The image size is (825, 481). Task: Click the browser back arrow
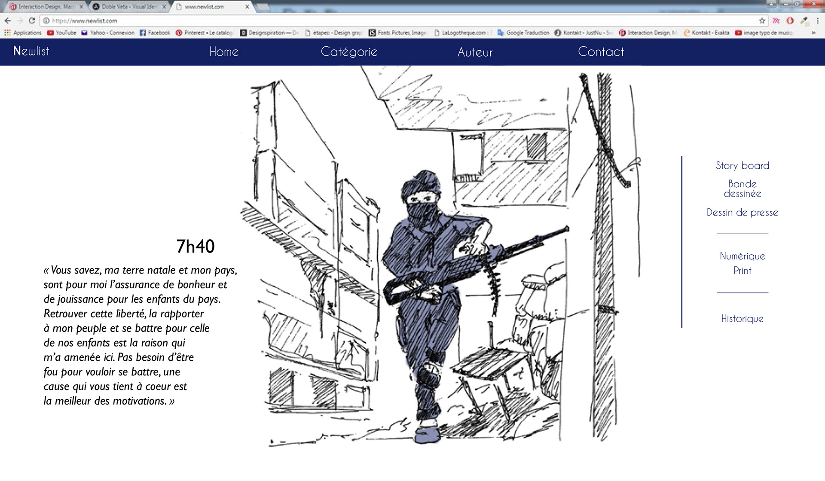coord(8,21)
